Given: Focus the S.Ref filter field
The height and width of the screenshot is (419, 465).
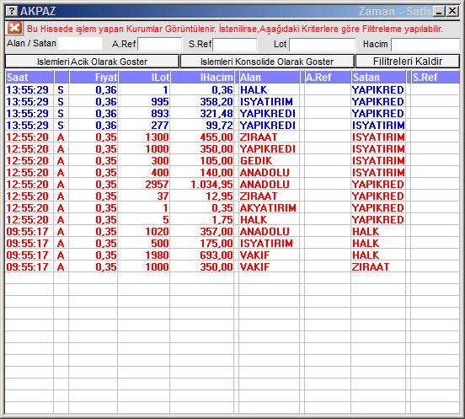Looking at the screenshot, I should 235,45.
